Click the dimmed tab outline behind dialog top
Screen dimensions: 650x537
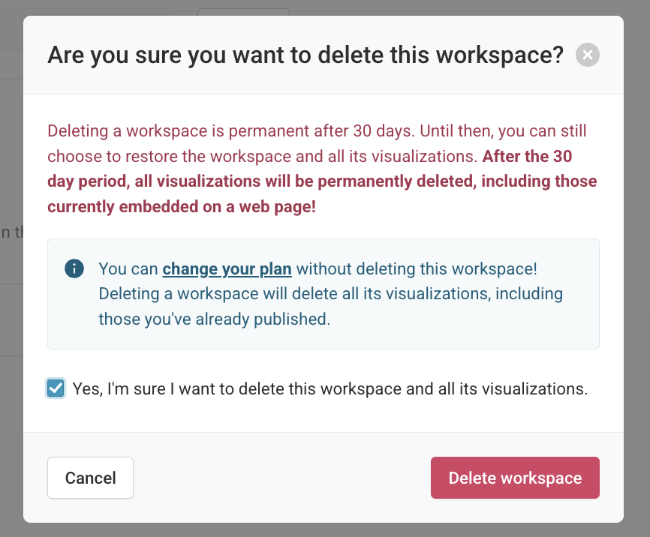(243, 11)
